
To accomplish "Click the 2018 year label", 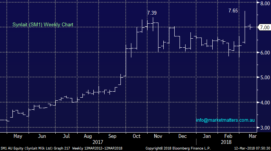I will click(226, 142).
